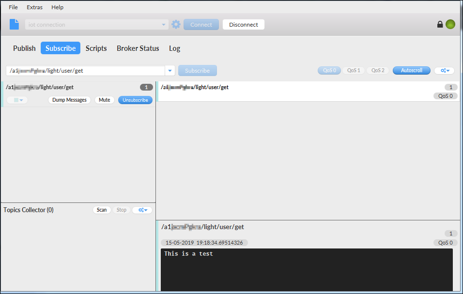The image size is (463, 294).
Task: Open connection settings via the gear icon
Action: (x=175, y=24)
